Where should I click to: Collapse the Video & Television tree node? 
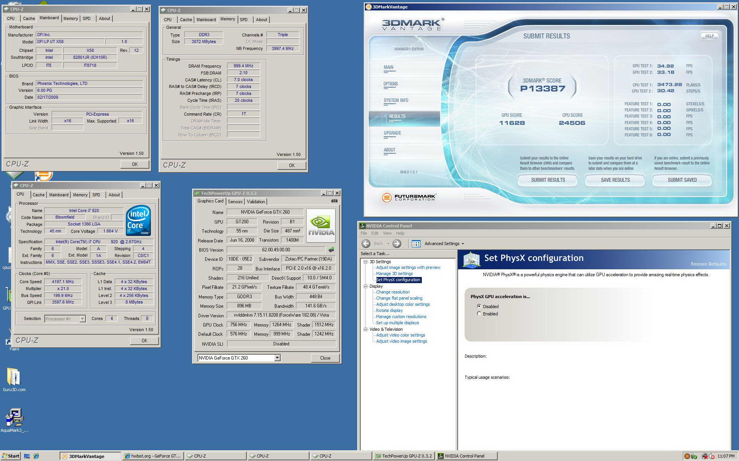coord(366,329)
